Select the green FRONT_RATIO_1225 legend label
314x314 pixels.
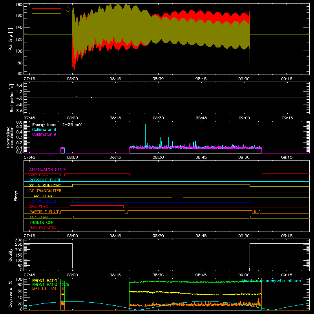[51, 285]
